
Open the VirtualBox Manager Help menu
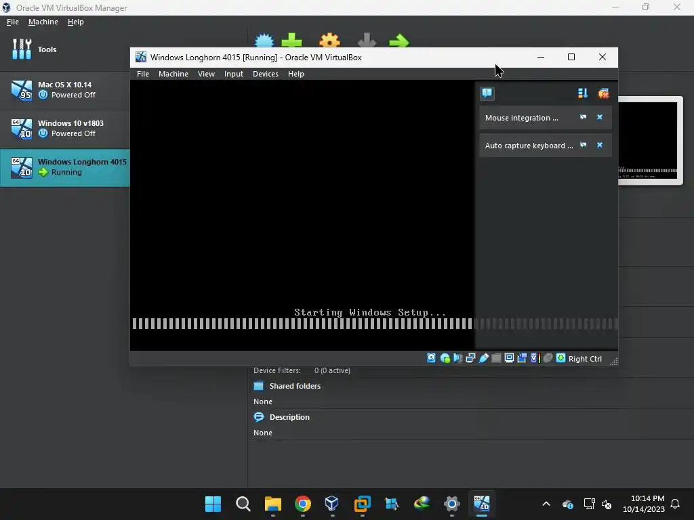[x=76, y=22]
